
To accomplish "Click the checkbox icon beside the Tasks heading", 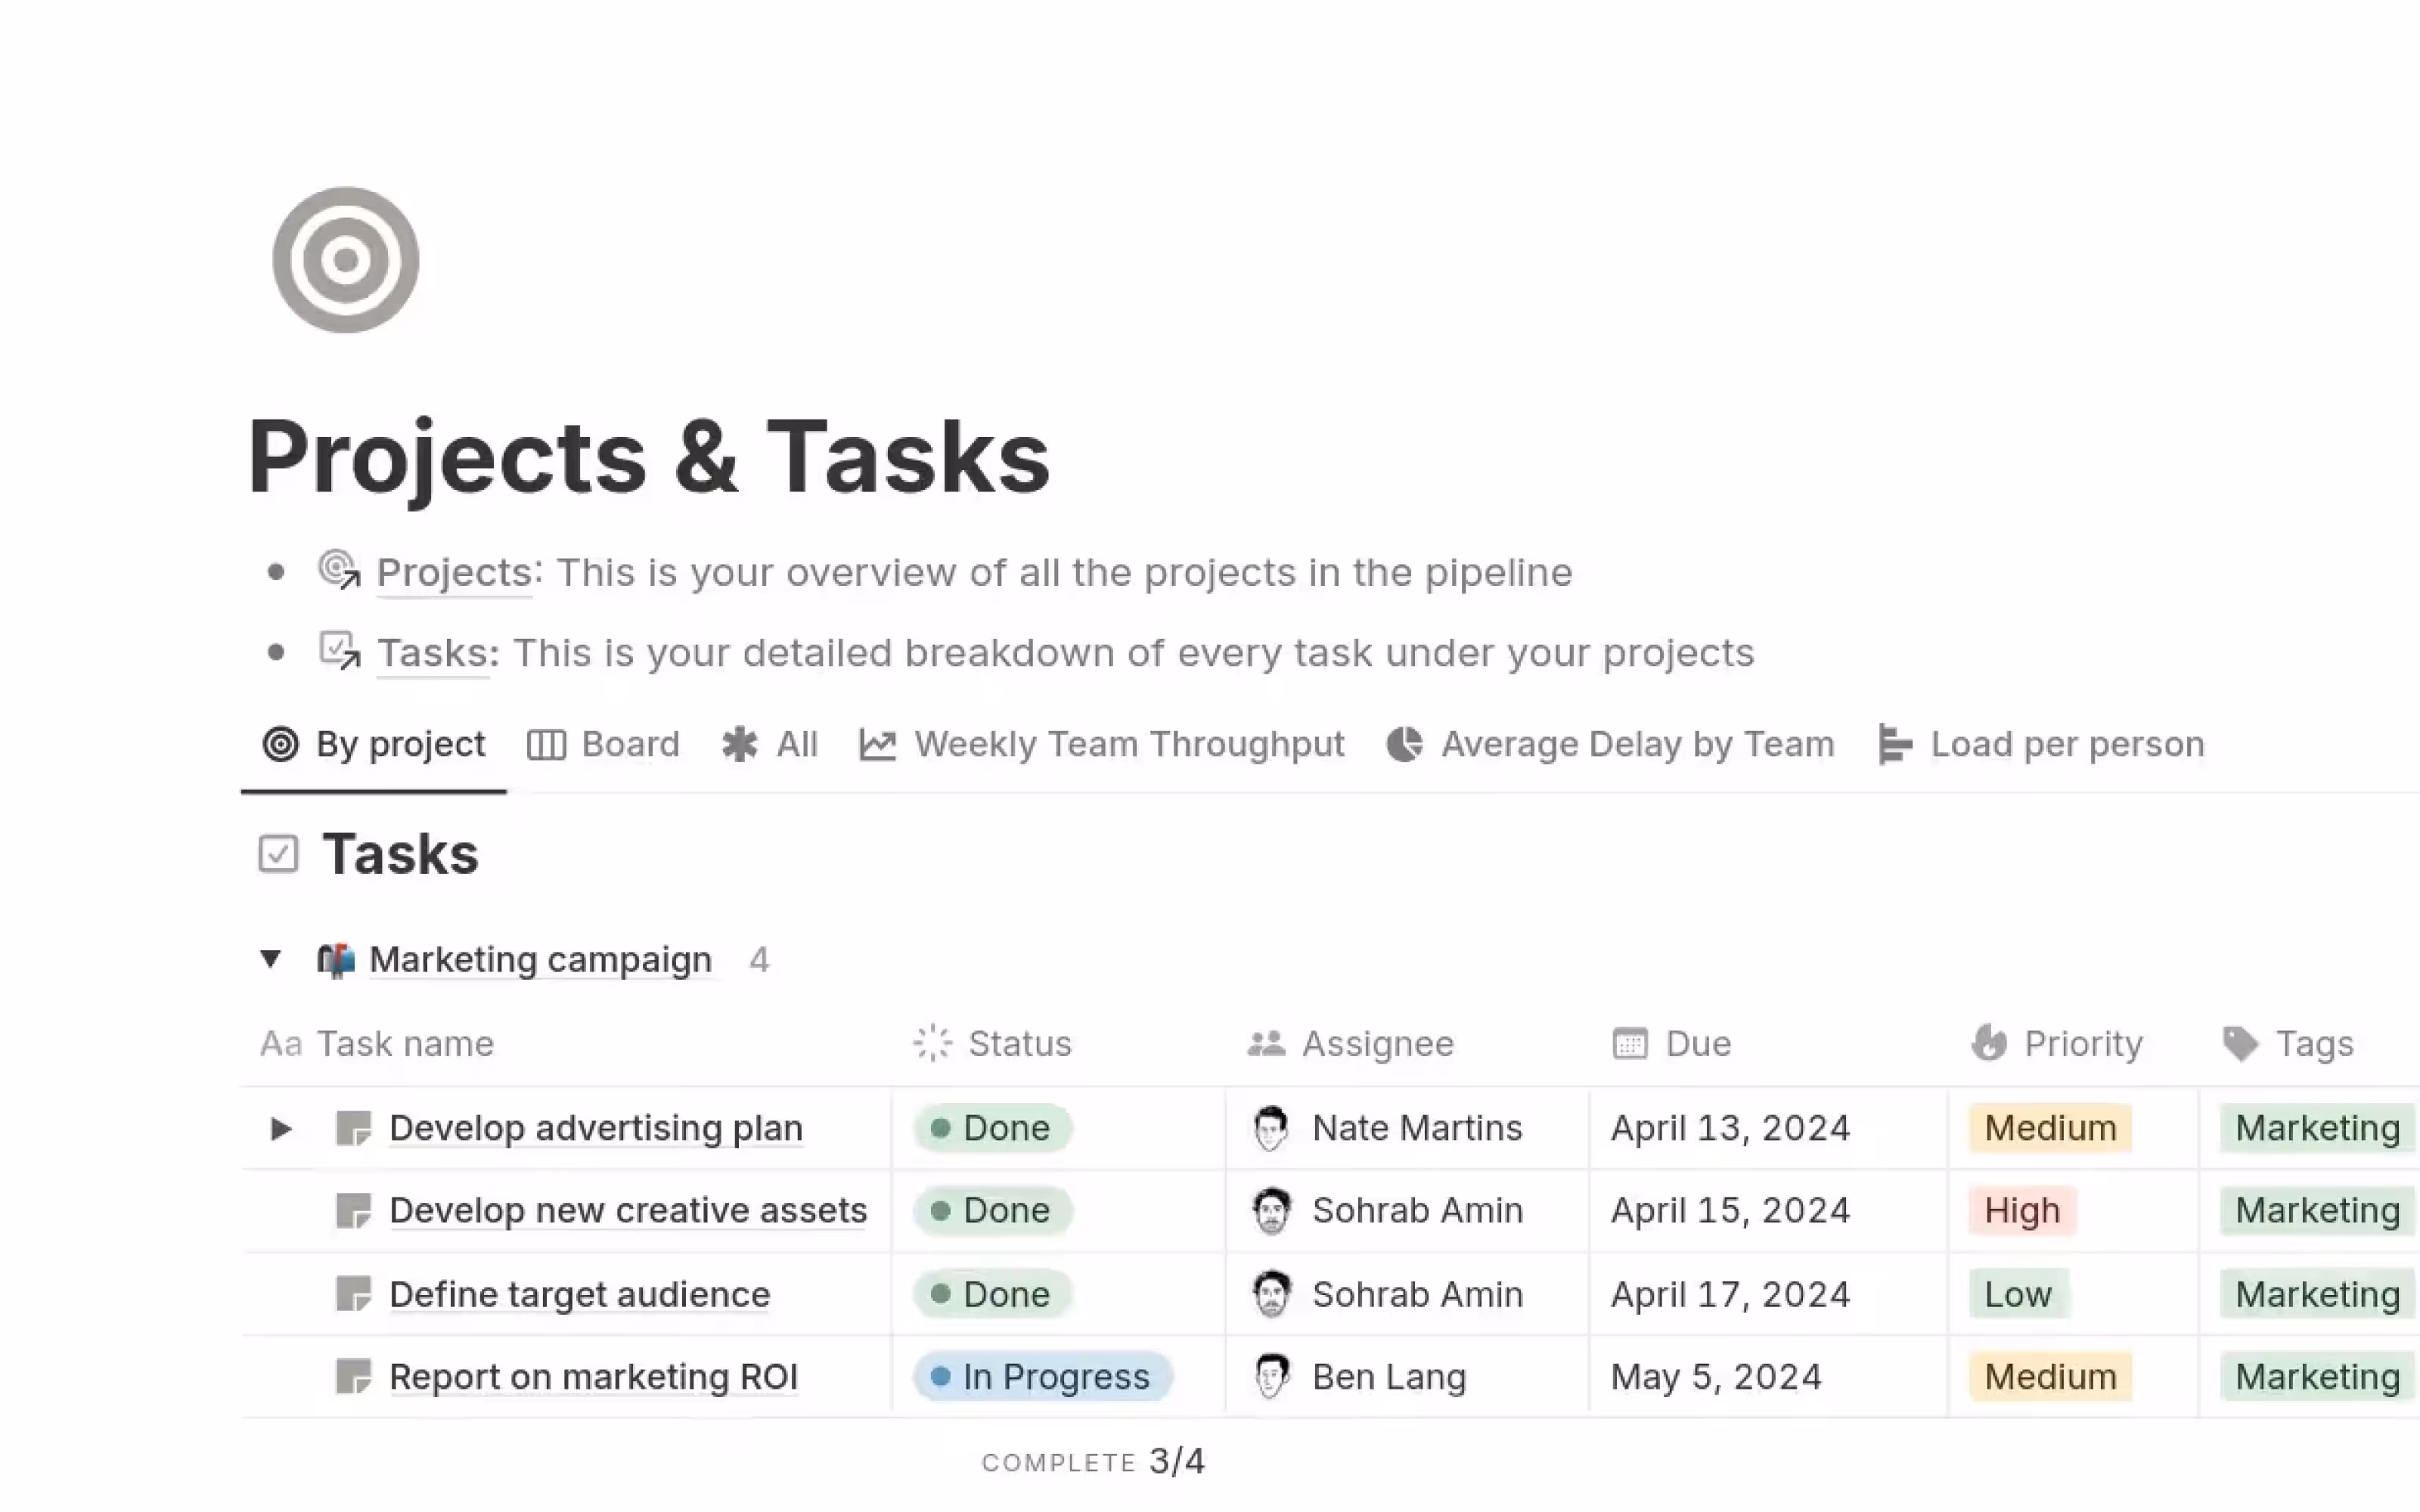I will pyautogui.click(x=280, y=854).
